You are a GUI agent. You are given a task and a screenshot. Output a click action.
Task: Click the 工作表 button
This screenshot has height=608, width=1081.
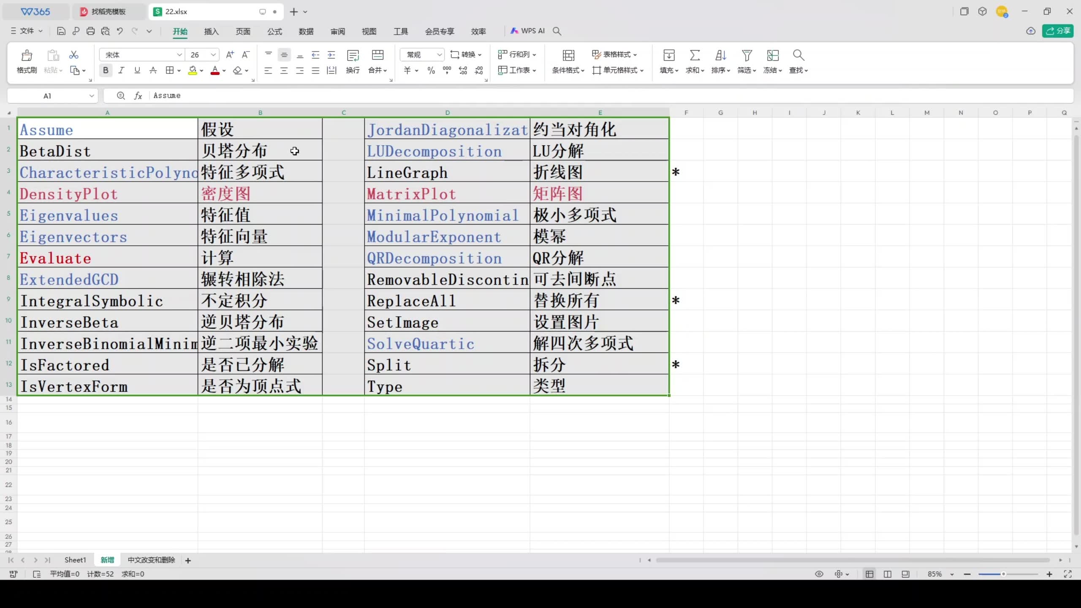(517, 71)
